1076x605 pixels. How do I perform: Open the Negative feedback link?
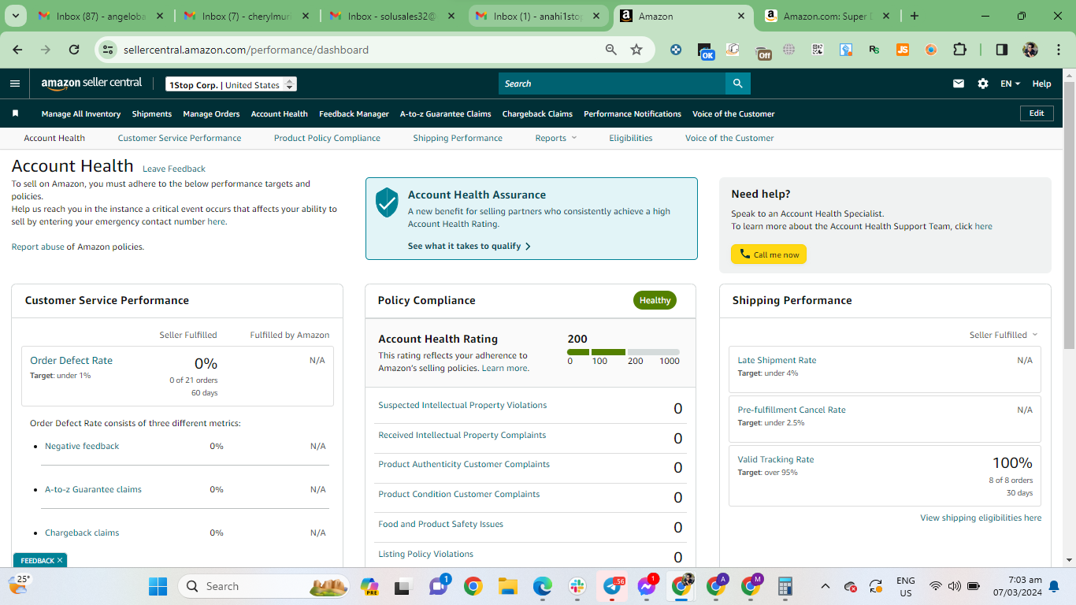82,446
